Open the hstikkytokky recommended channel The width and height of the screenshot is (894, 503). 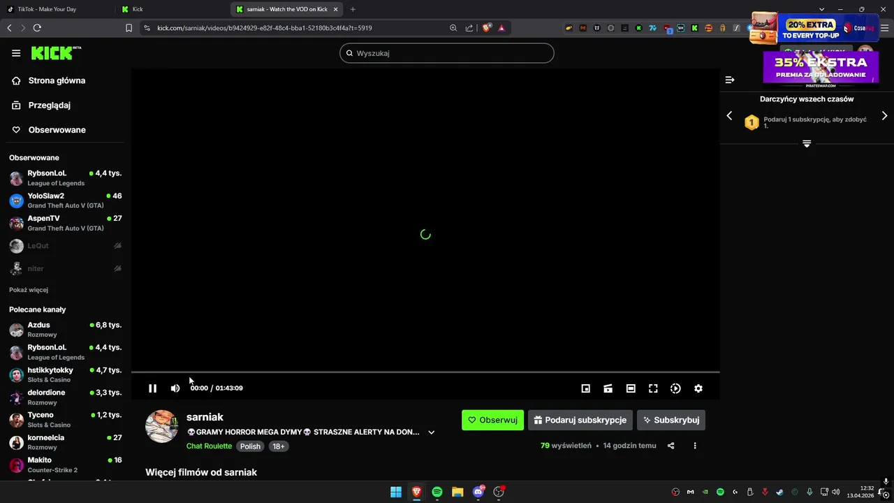(x=66, y=374)
